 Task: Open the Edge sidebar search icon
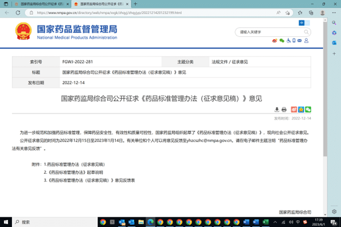pyautogui.click(x=334, y=23)
